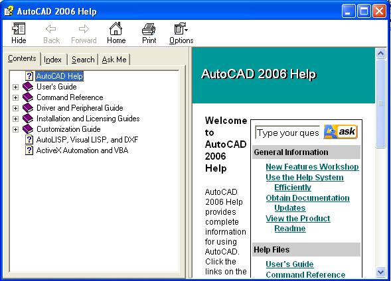This screenshot has width=391, height=281.
Task: Expand the Driver and Peripheral Guide node
Action: pos(15,108)
